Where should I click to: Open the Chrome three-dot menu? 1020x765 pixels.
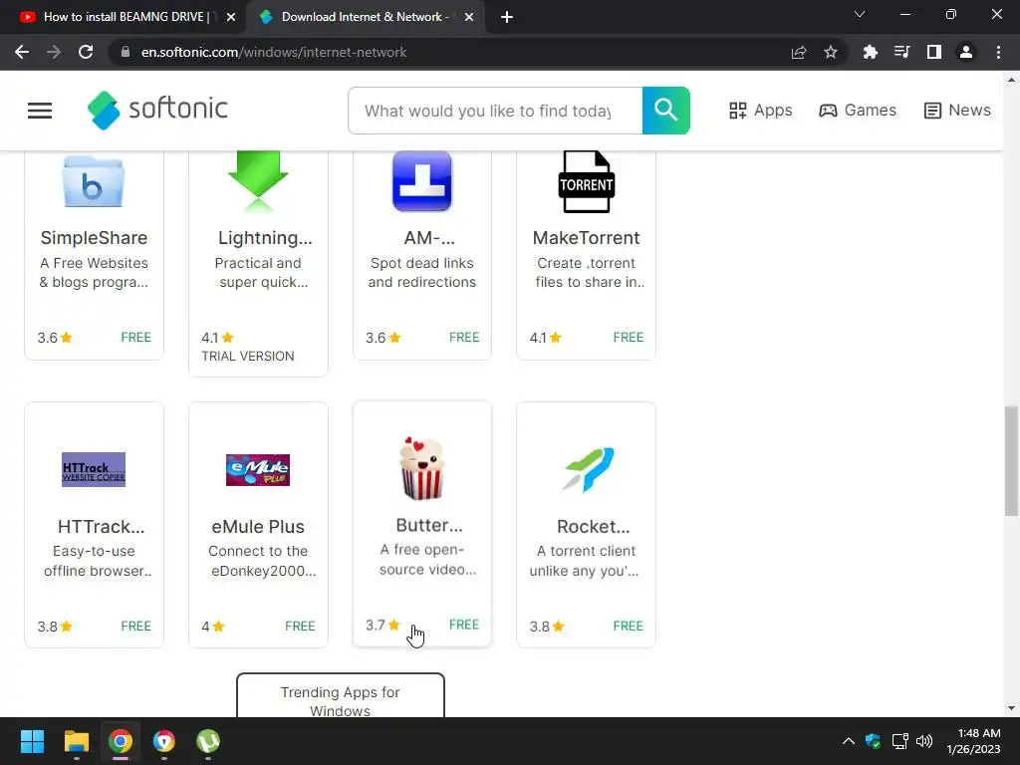tap(998, 52)
